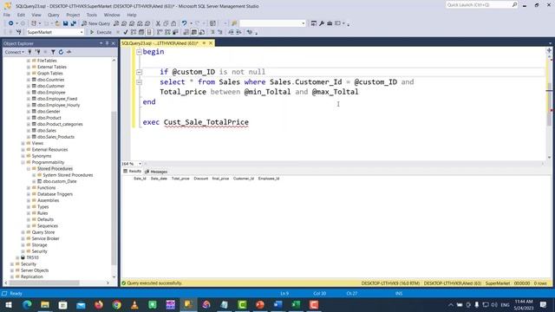Open Google Chrome from the taskbar

pyautogui.click(x=117, y=304)
